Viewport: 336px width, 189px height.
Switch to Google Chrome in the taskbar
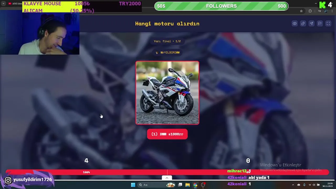click(195, 185)
